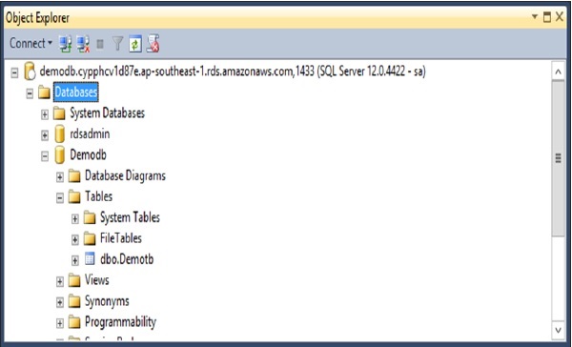Select the highlighted Databases label
This screenshot has width=572, height=347.
click(x=76, y=92)
